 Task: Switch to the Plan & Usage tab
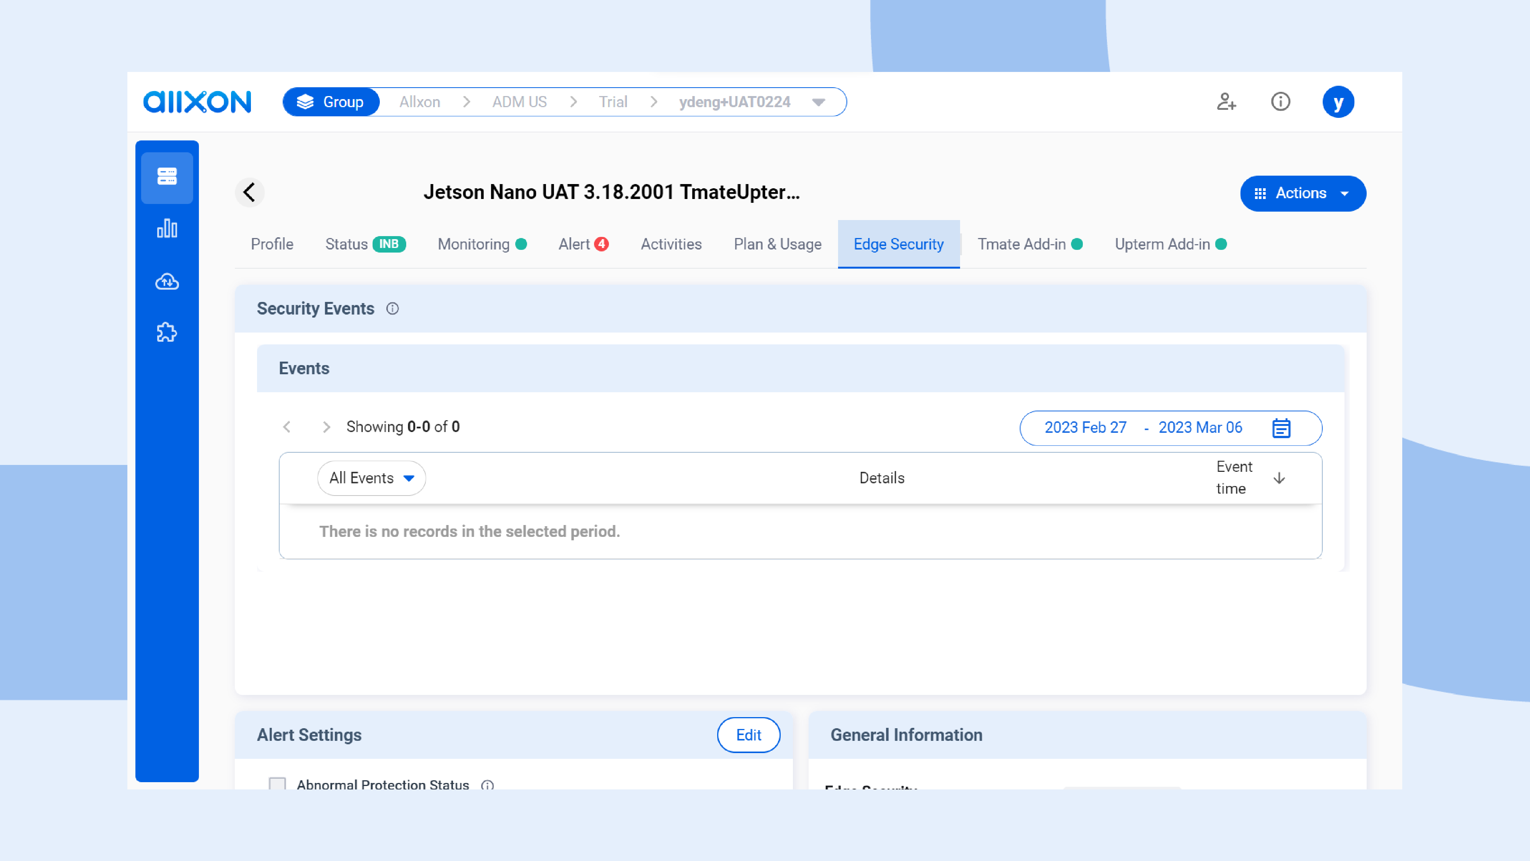pos(777,244)
